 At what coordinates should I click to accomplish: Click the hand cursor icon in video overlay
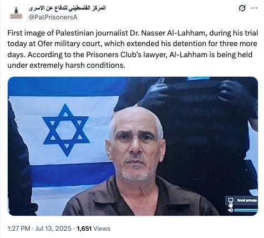pyautogui.click(x=231, y=205)
